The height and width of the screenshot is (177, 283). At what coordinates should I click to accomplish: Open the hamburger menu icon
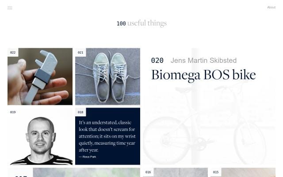point(10,8)
